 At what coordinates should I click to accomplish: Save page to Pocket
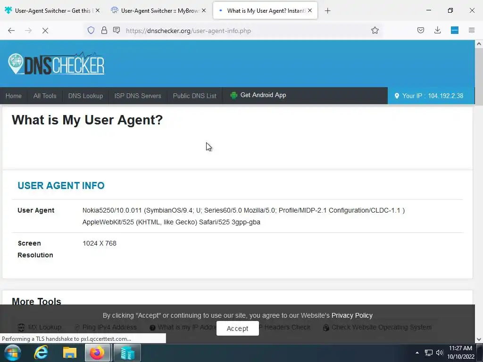(421, 30)
